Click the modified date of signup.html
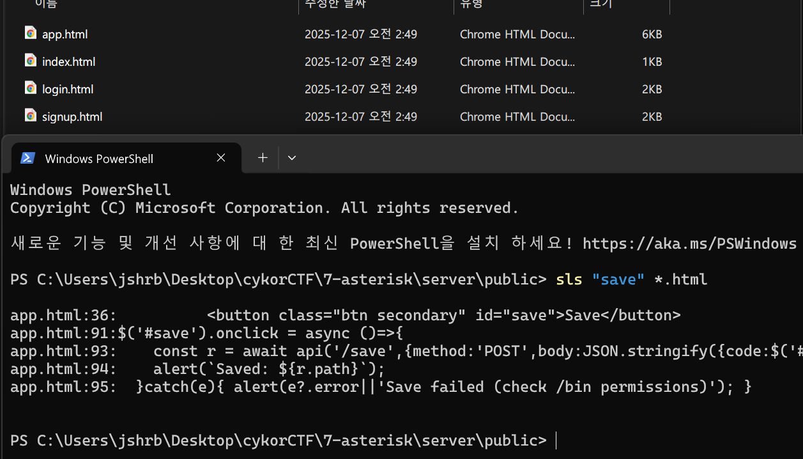The height and width of the screenshot is (459, 803). (361, 117)
